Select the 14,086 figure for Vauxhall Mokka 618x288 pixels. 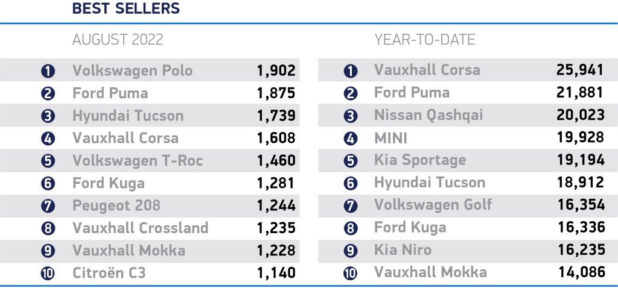click(580, 272)
